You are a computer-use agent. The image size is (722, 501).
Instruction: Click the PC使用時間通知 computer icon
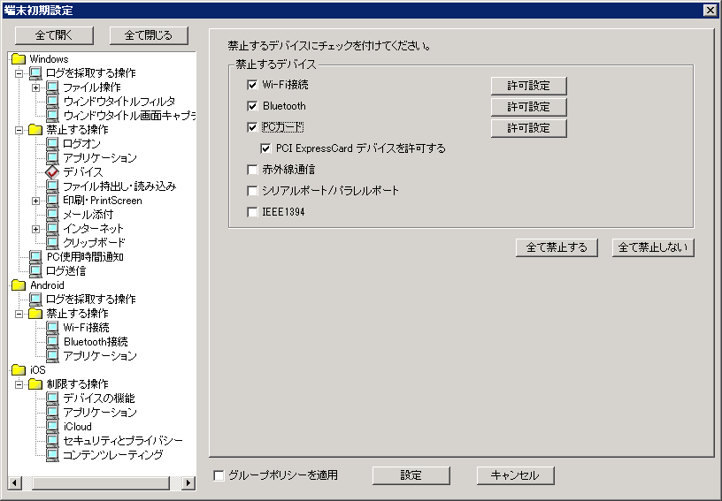[x=35, y=257]
